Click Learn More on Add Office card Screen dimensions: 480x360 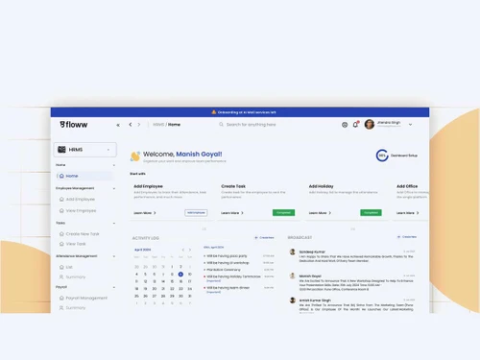point(408,213)
